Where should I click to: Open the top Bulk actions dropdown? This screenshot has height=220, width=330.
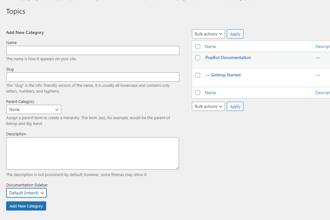(208, 34)
